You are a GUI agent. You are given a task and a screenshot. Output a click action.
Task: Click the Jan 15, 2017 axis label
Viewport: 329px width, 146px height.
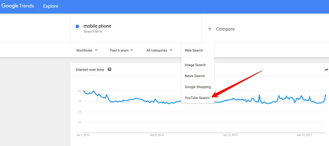(304, 135)
